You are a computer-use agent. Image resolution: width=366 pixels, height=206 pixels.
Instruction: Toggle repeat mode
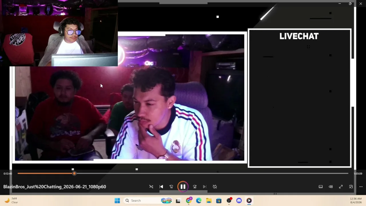215,187
